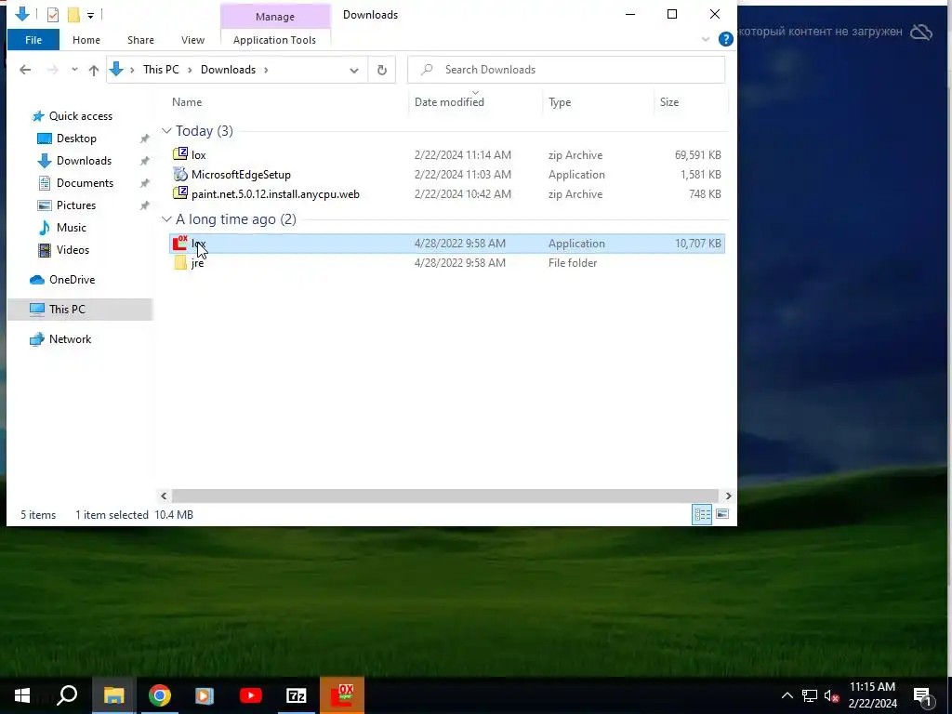Sort by Name column header
952x714 pixels.
(x=186, y=102)
